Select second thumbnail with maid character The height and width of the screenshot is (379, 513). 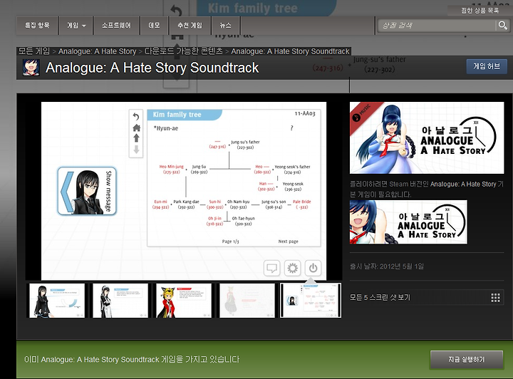pyautogui.click(x=120, y=300)
